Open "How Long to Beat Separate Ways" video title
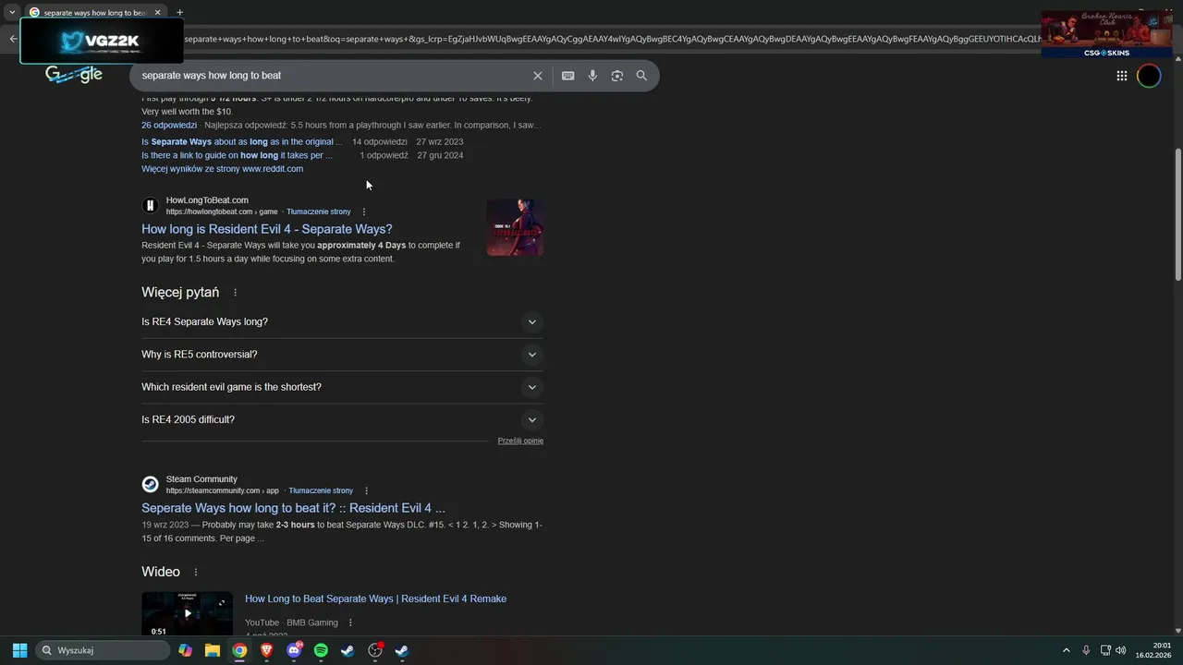Viewport: 1183px width, 665px height. click(x=375, y=599)
